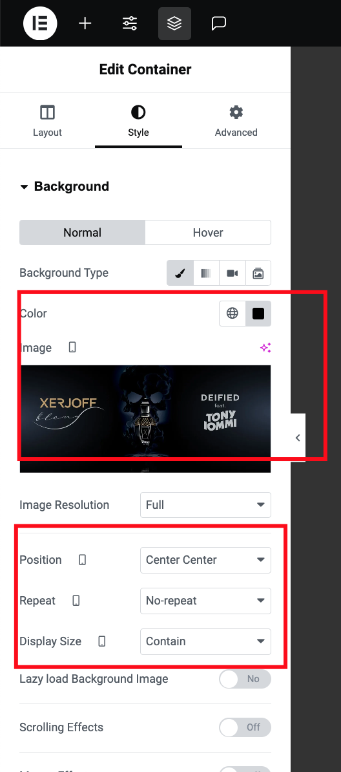Click the Image Resolution label
Image resolution: width=341 pixels, height=772 pixels.
[65, 505]
